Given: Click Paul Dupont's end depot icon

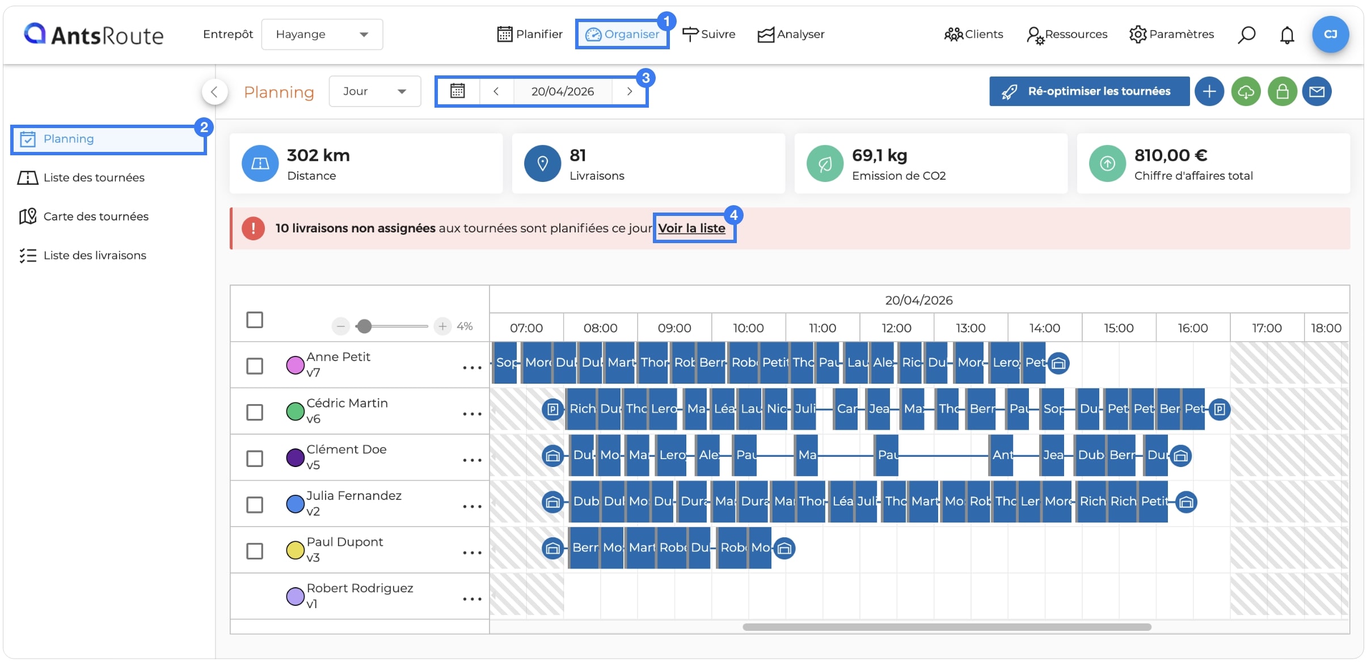Looking at the screenshot, I should click(784, 548).
